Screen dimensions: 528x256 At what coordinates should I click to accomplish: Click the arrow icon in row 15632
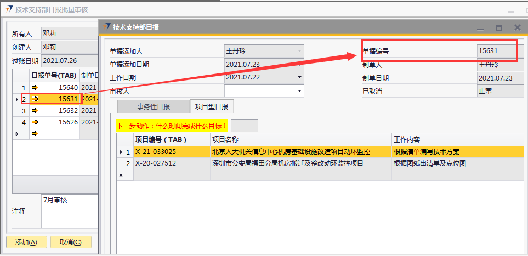pyautogui.click(x=35, y=111)
